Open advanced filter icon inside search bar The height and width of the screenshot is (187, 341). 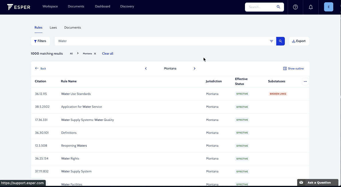click(271, 41)
